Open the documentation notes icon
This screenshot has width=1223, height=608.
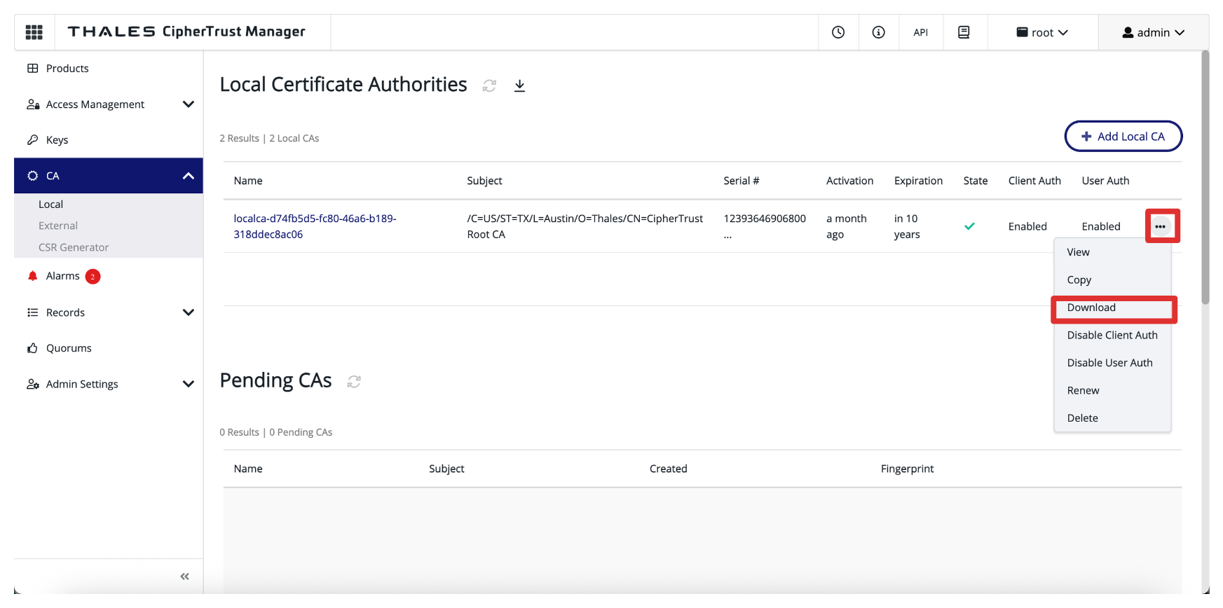[x=964, y=32]
